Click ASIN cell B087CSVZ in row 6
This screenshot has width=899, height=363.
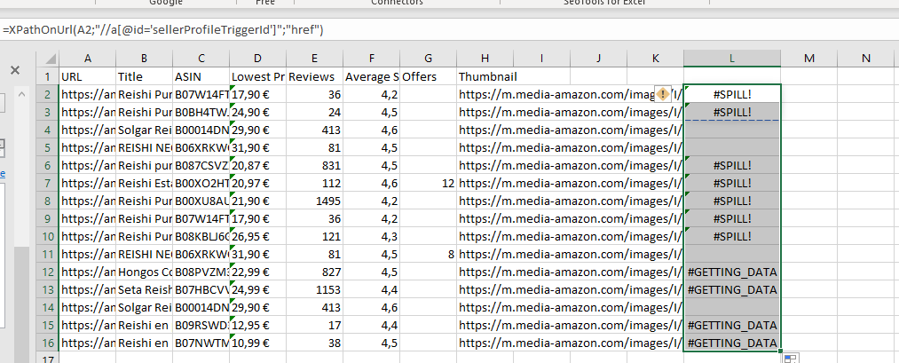click(201, 166)
